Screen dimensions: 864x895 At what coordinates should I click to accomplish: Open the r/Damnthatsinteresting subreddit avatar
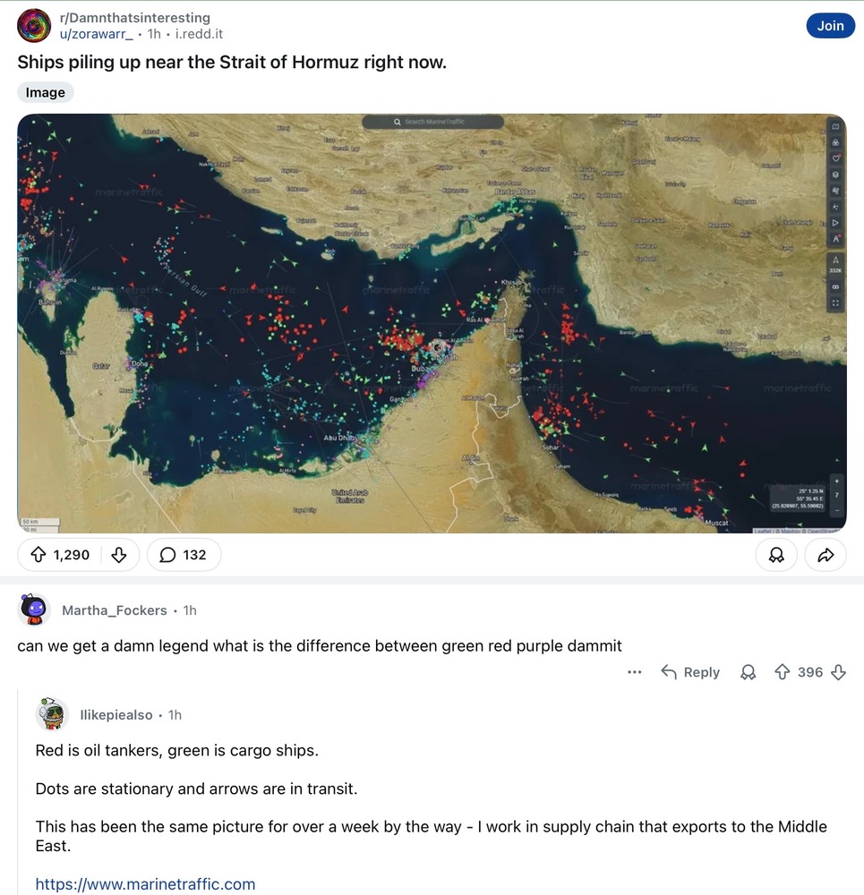tap(35, 26)
